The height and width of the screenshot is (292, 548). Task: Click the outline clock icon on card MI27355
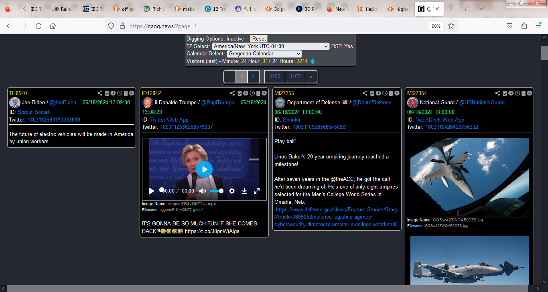[385, 93]
